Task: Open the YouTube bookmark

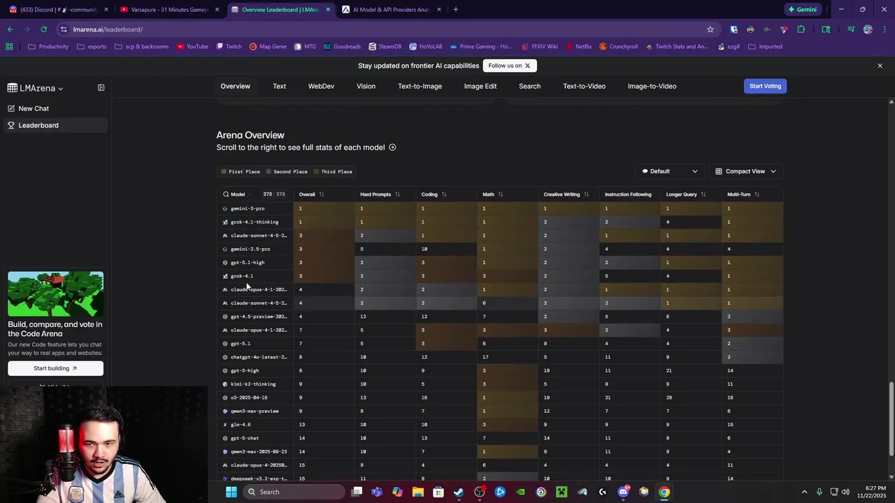Action: 192,47
